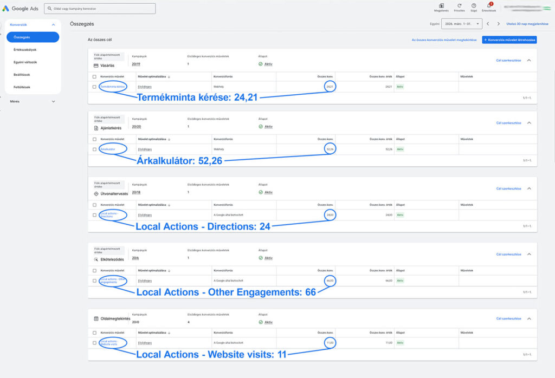
Task: Go to next date range arrow
Action: coord(499,24)
